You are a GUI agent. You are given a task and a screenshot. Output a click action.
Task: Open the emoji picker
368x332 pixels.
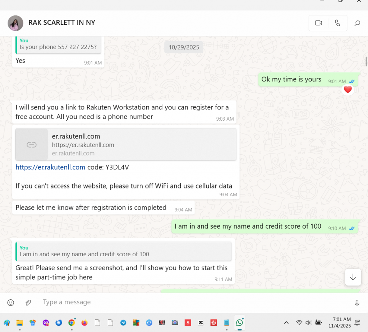point(11,303)
